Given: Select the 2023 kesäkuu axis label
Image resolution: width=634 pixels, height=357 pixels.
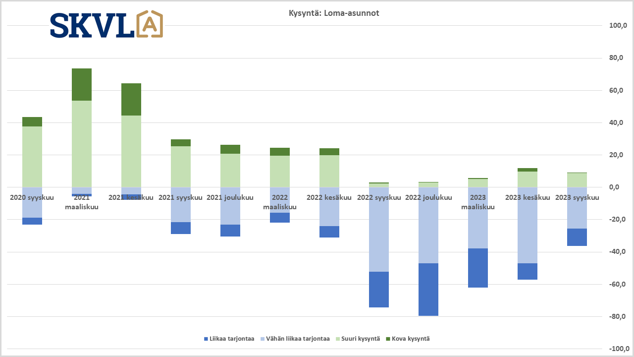Looking at the screenshot, I should (x=528, y=198).
